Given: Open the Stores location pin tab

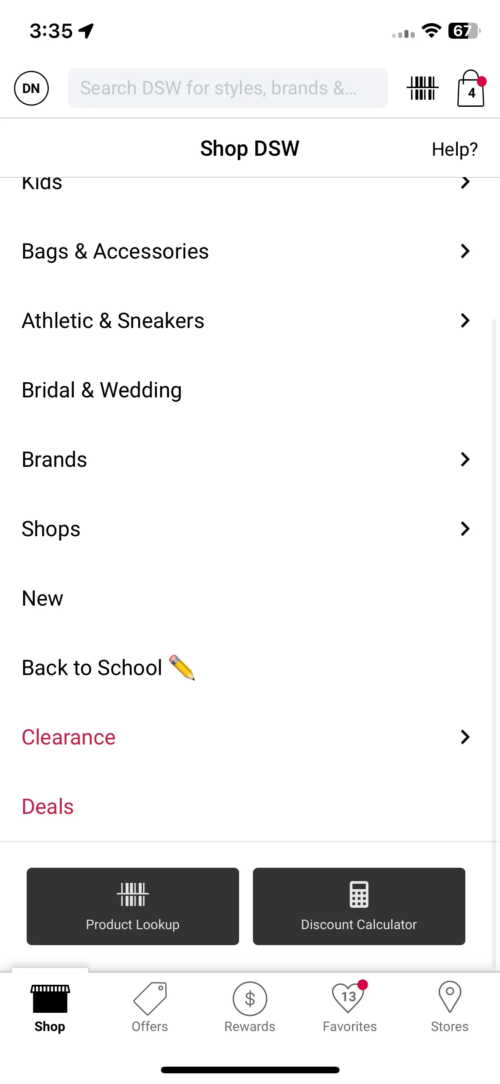Looking at the screenshot, I should [x=450, y=1007].
